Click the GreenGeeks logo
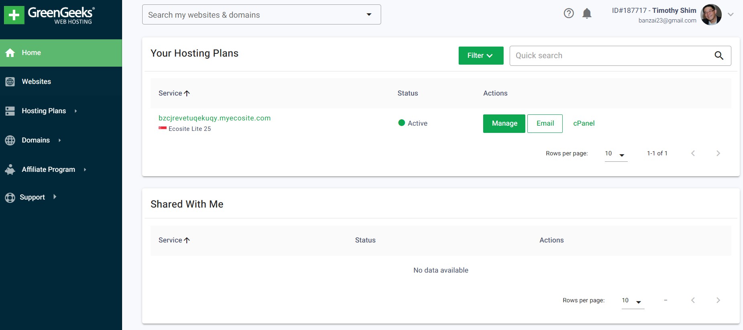Screen dimensions: 743x330 point(49,15)
